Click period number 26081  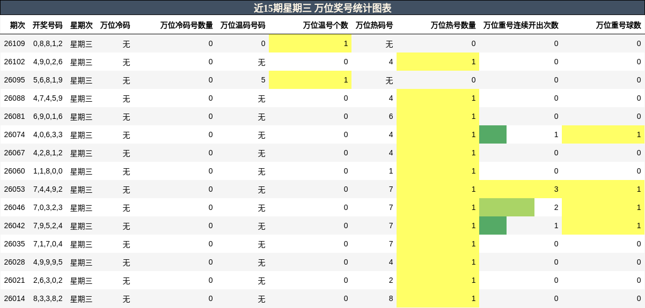point(14,116)
